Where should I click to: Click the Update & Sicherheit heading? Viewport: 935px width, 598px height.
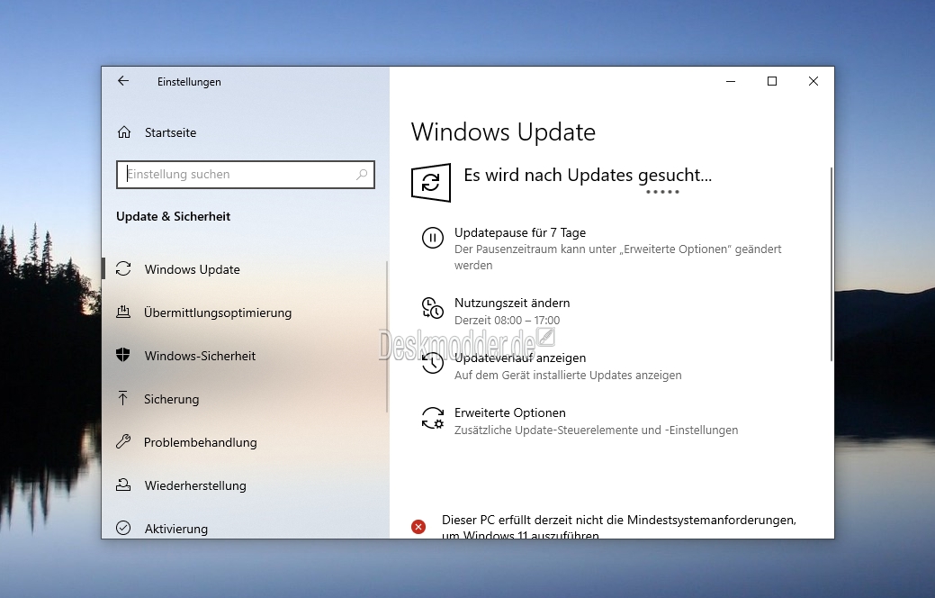(173, 217)
